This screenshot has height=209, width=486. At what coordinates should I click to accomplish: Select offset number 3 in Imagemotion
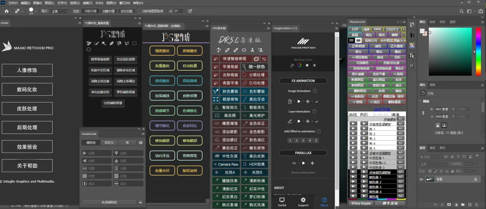[x=303, y=141]
